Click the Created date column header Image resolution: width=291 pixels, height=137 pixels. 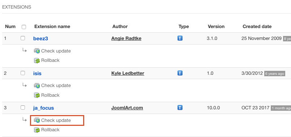tap(257, 27)
